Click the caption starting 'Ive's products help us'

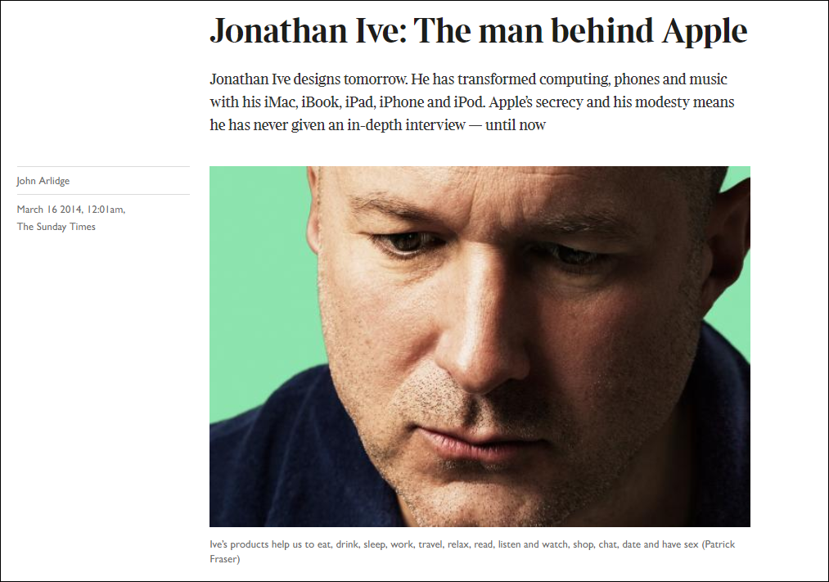click(472, 552)
